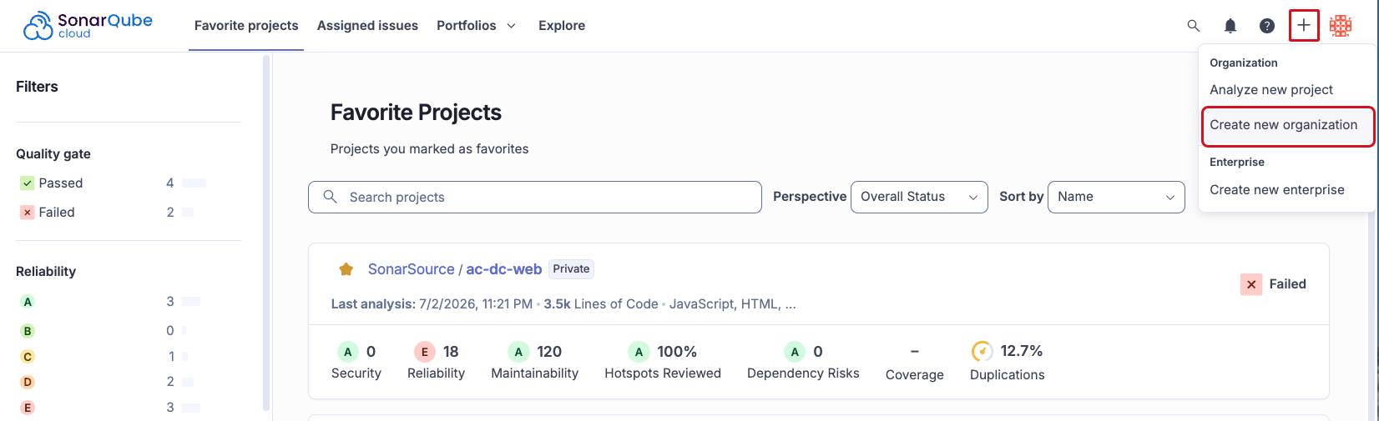
Task: Click into the Search projects field
Action: point(535,197)
